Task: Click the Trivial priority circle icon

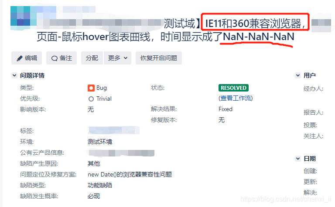Action: (91, 99)
